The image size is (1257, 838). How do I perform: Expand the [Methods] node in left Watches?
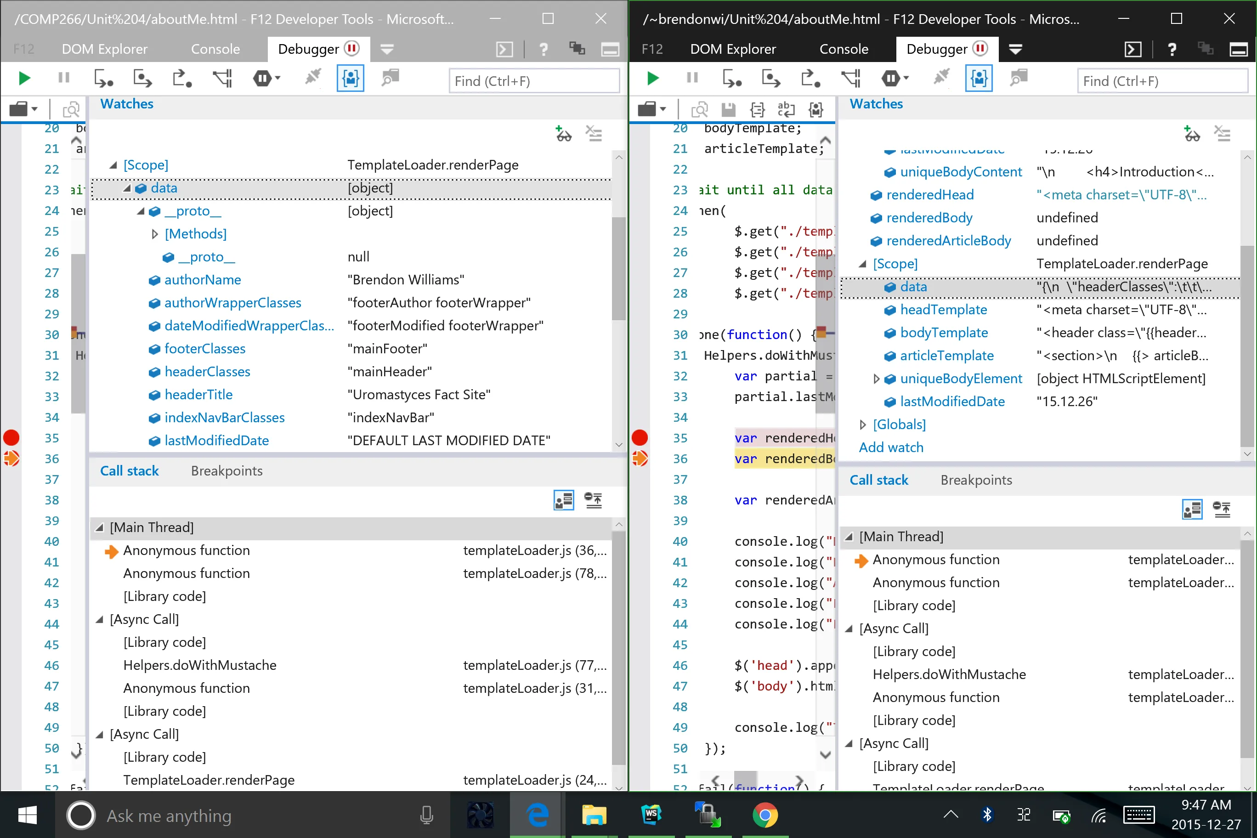(155, 234)
